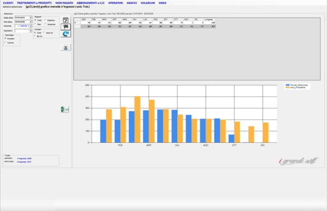Click the anno prec. n°ingressi total value
The height and width of the screenshot is (211, 327).
coord(24,162)
